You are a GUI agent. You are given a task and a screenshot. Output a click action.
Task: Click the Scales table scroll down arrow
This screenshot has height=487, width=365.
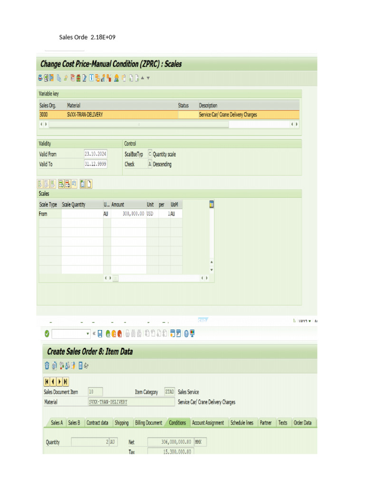[x=211, y=270]
